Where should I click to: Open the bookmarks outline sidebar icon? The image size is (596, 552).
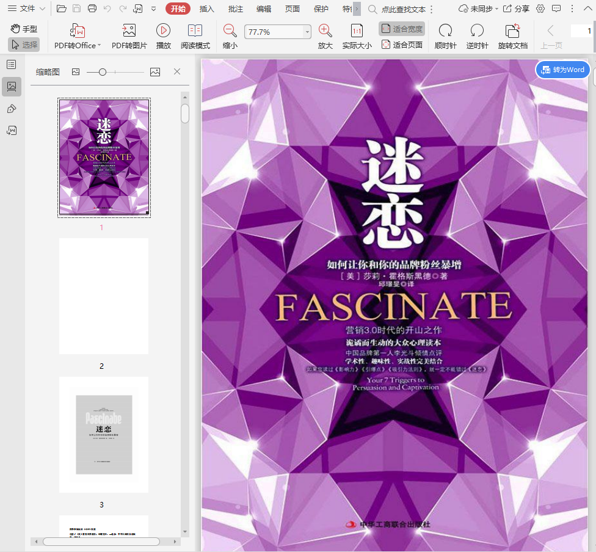coord(11,64)
